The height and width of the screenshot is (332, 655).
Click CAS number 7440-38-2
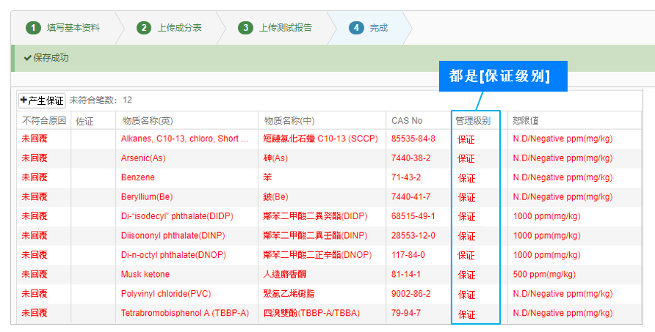coord(410,158)
